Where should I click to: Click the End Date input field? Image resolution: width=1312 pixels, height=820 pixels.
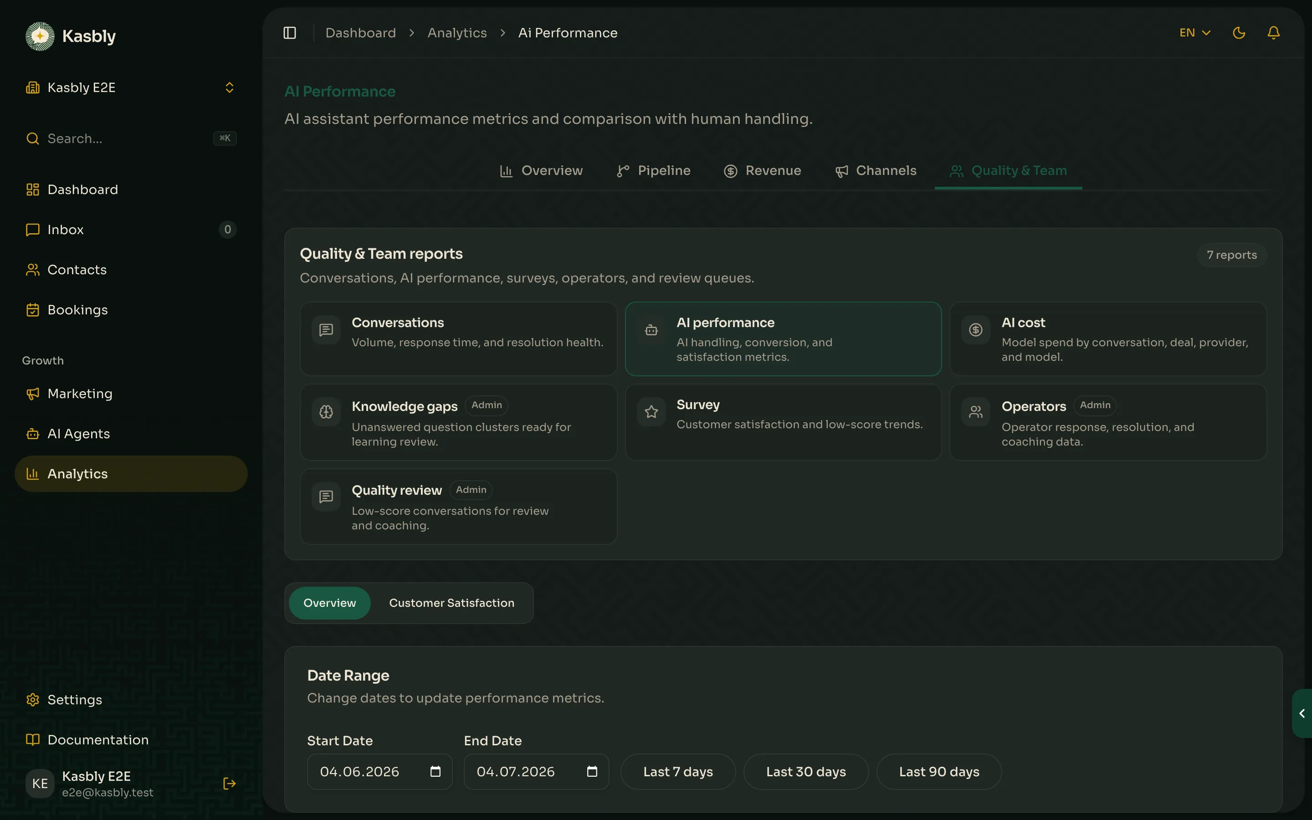click(x=536, y=772)
